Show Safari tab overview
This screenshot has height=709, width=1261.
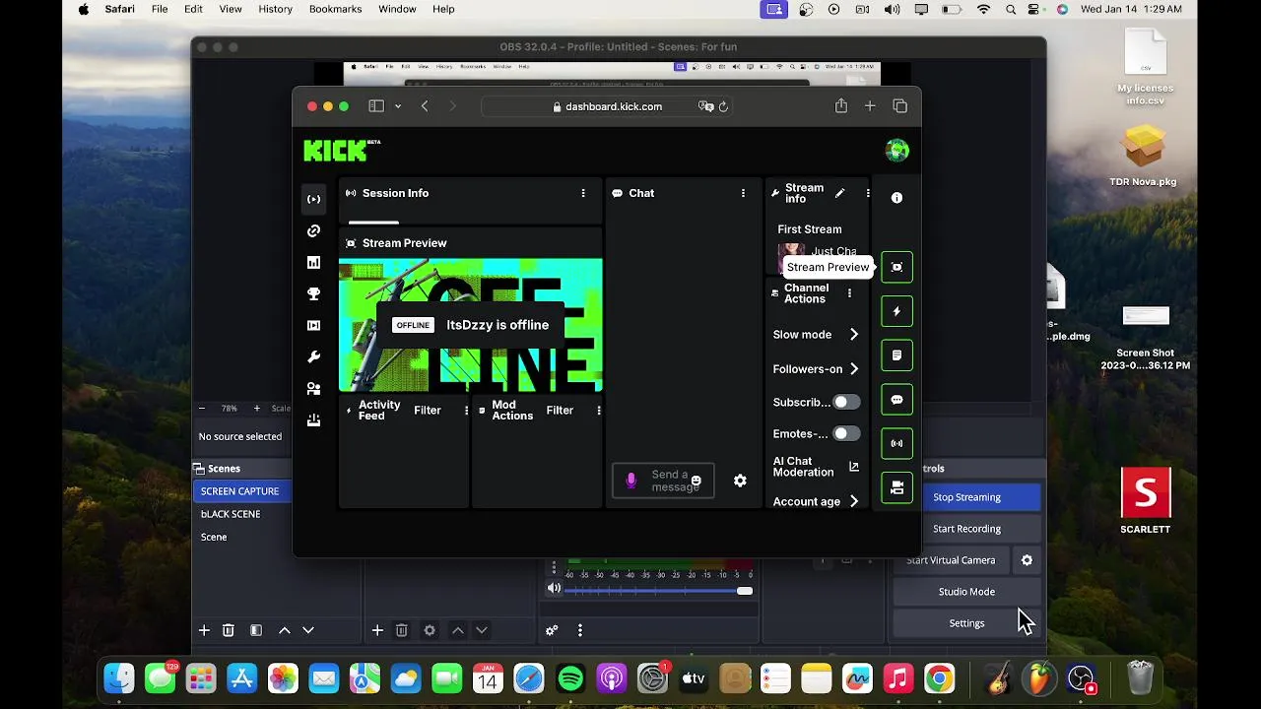899,106
